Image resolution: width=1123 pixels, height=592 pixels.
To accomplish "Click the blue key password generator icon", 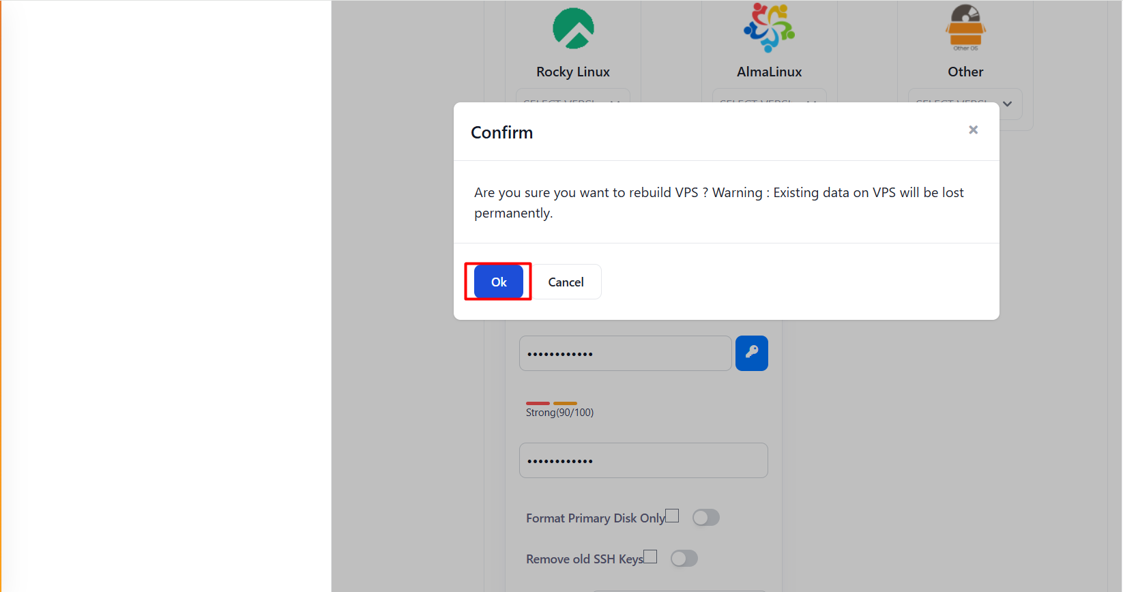I will click(x=751, y=353).
